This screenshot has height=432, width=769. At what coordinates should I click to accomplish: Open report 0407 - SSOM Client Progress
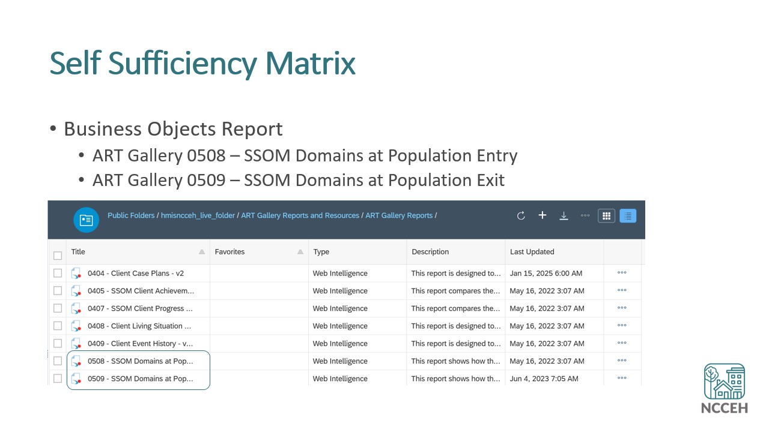(x=140, y=308)
